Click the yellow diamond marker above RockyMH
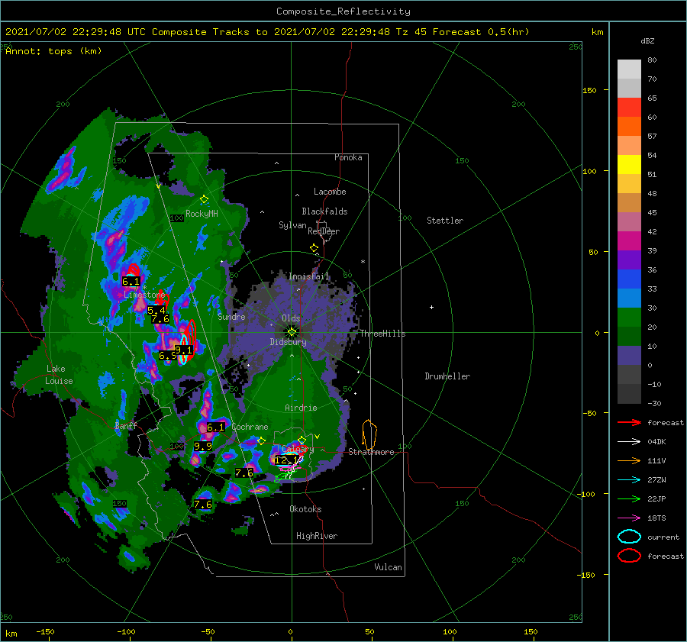The height and width of the screenshot is (642, 687). click(x=204, y=199)
